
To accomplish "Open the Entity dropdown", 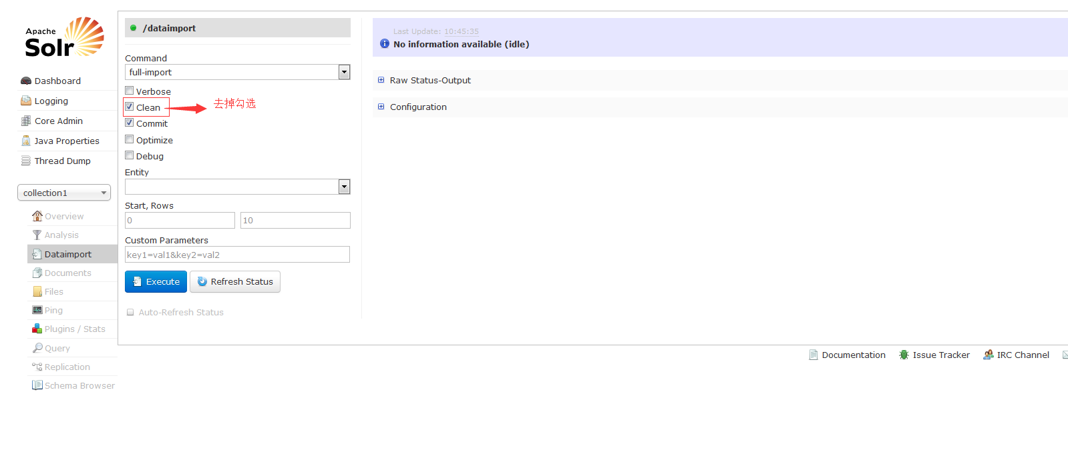I will coord(238,187).
